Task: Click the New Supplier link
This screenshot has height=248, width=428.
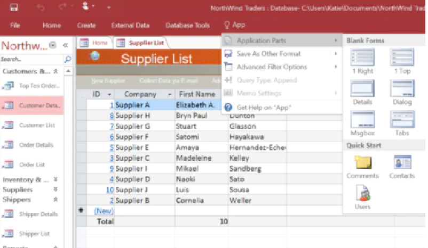Action: pyautogui.click(x=108, y=81)
